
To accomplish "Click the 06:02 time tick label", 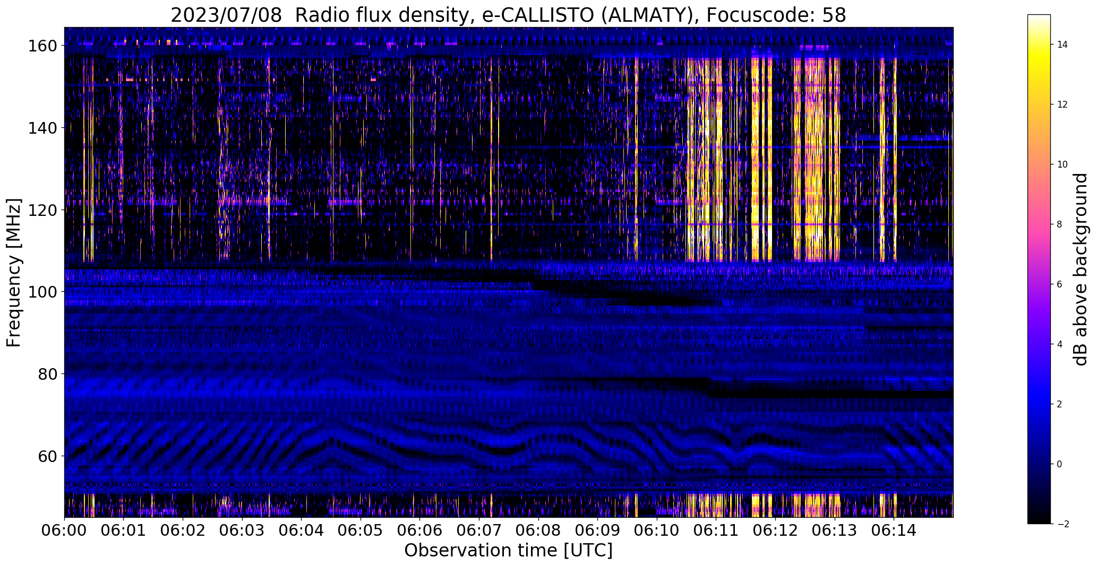I will (x=183, y=530).
